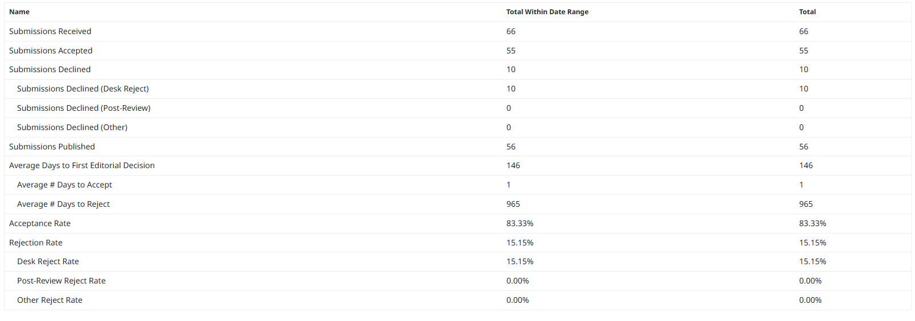Click Average Days to First Editorial Decision
The height and width of the screenshot is (321, 915).
click(82, 165)
